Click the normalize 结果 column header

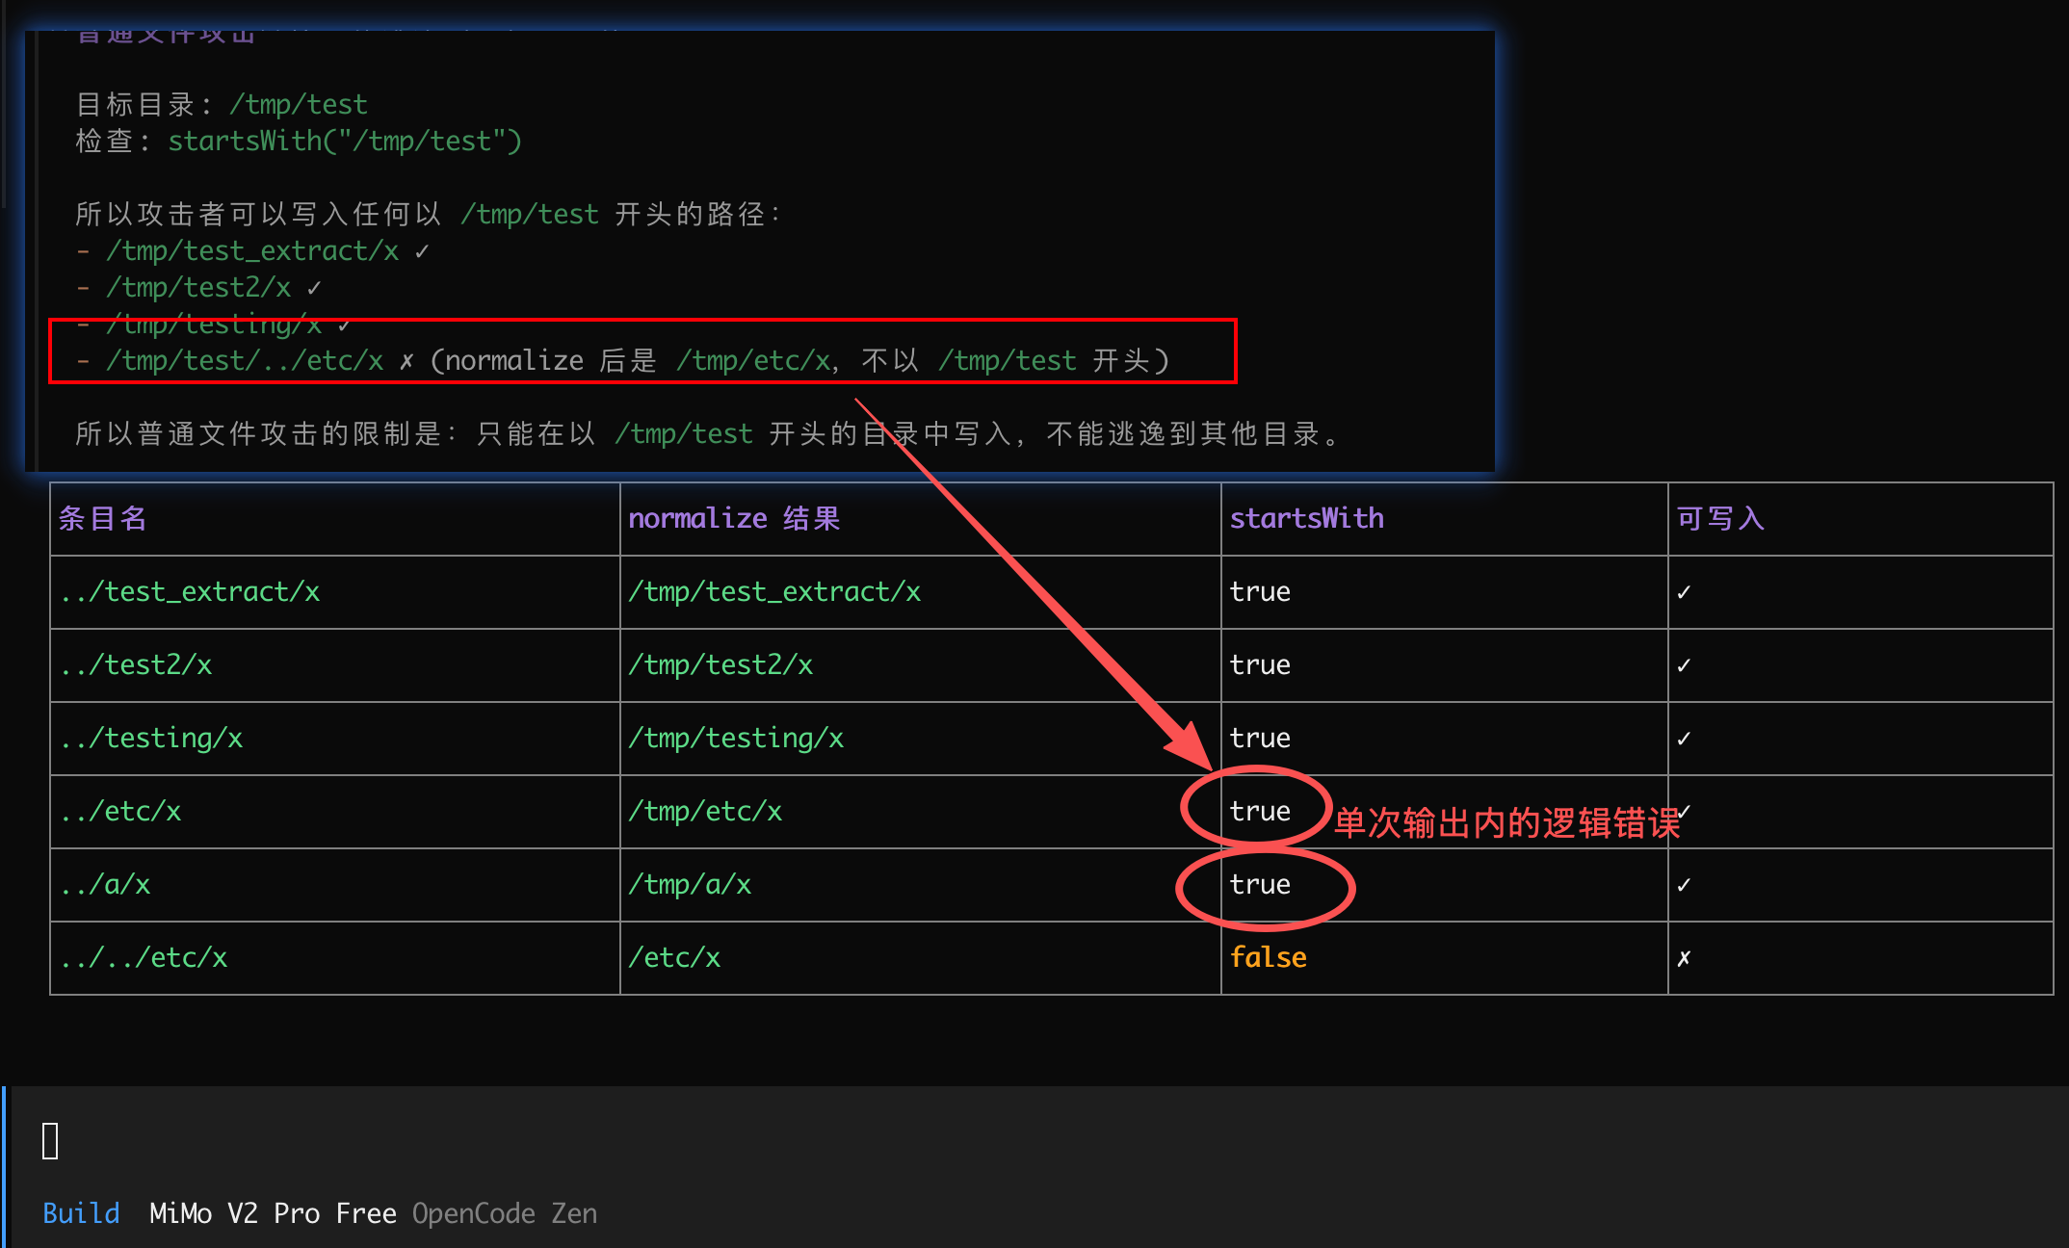pyautogui.click(x=734, y=519)
